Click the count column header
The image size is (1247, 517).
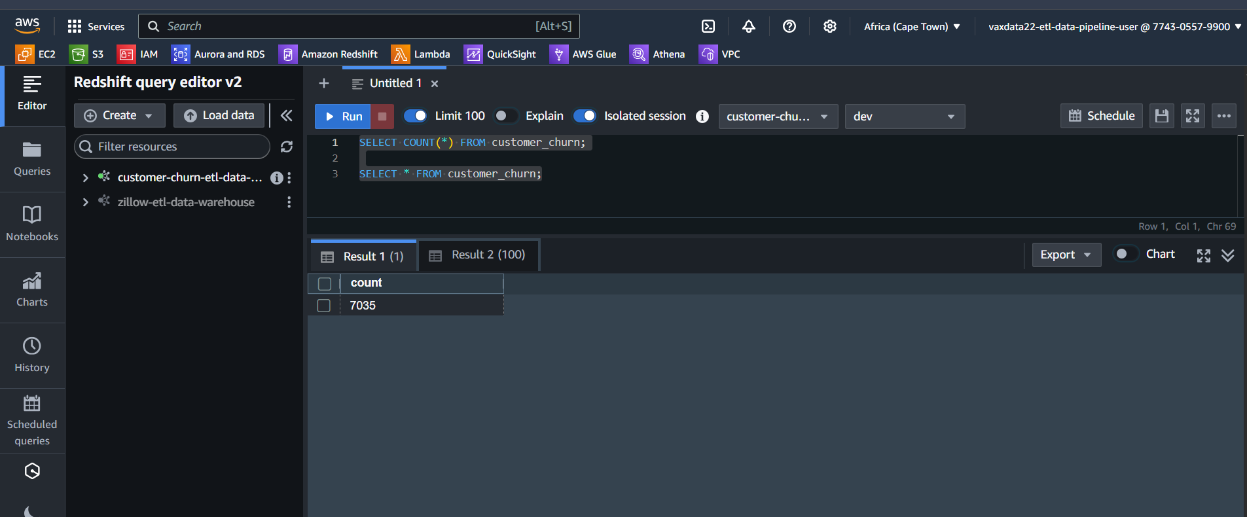pyautogui.click(x=422, y=283)
